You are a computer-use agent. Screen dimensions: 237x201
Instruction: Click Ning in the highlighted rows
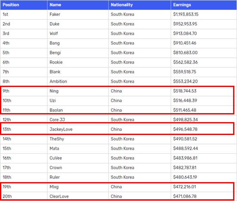[54, 91]
